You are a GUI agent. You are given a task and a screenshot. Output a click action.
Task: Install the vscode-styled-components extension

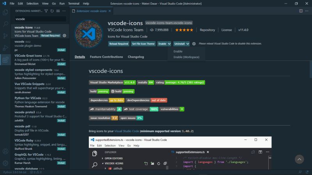tap(61, 78)
